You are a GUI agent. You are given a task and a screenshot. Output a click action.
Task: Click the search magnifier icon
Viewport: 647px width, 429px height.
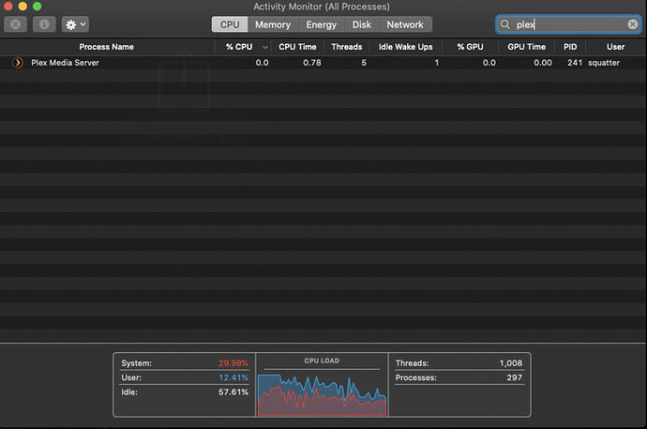pyautogui.click(x=505, y=24)
